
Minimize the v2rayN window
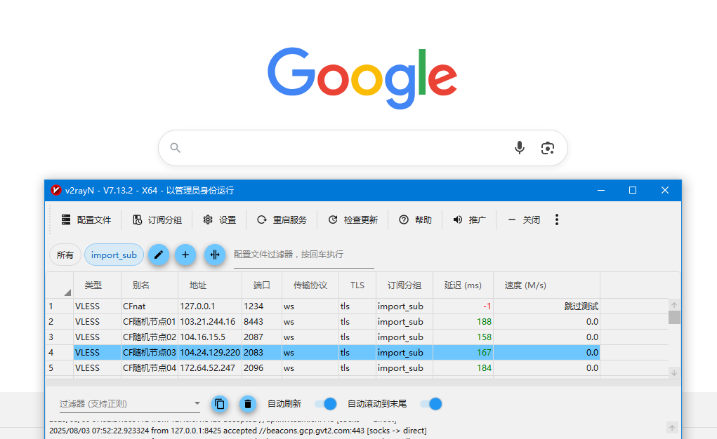click(x=601, y=190)
